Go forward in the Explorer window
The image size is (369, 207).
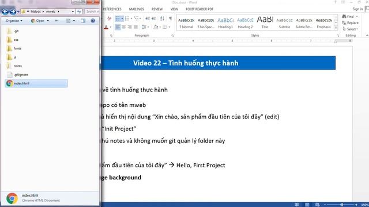13,11
